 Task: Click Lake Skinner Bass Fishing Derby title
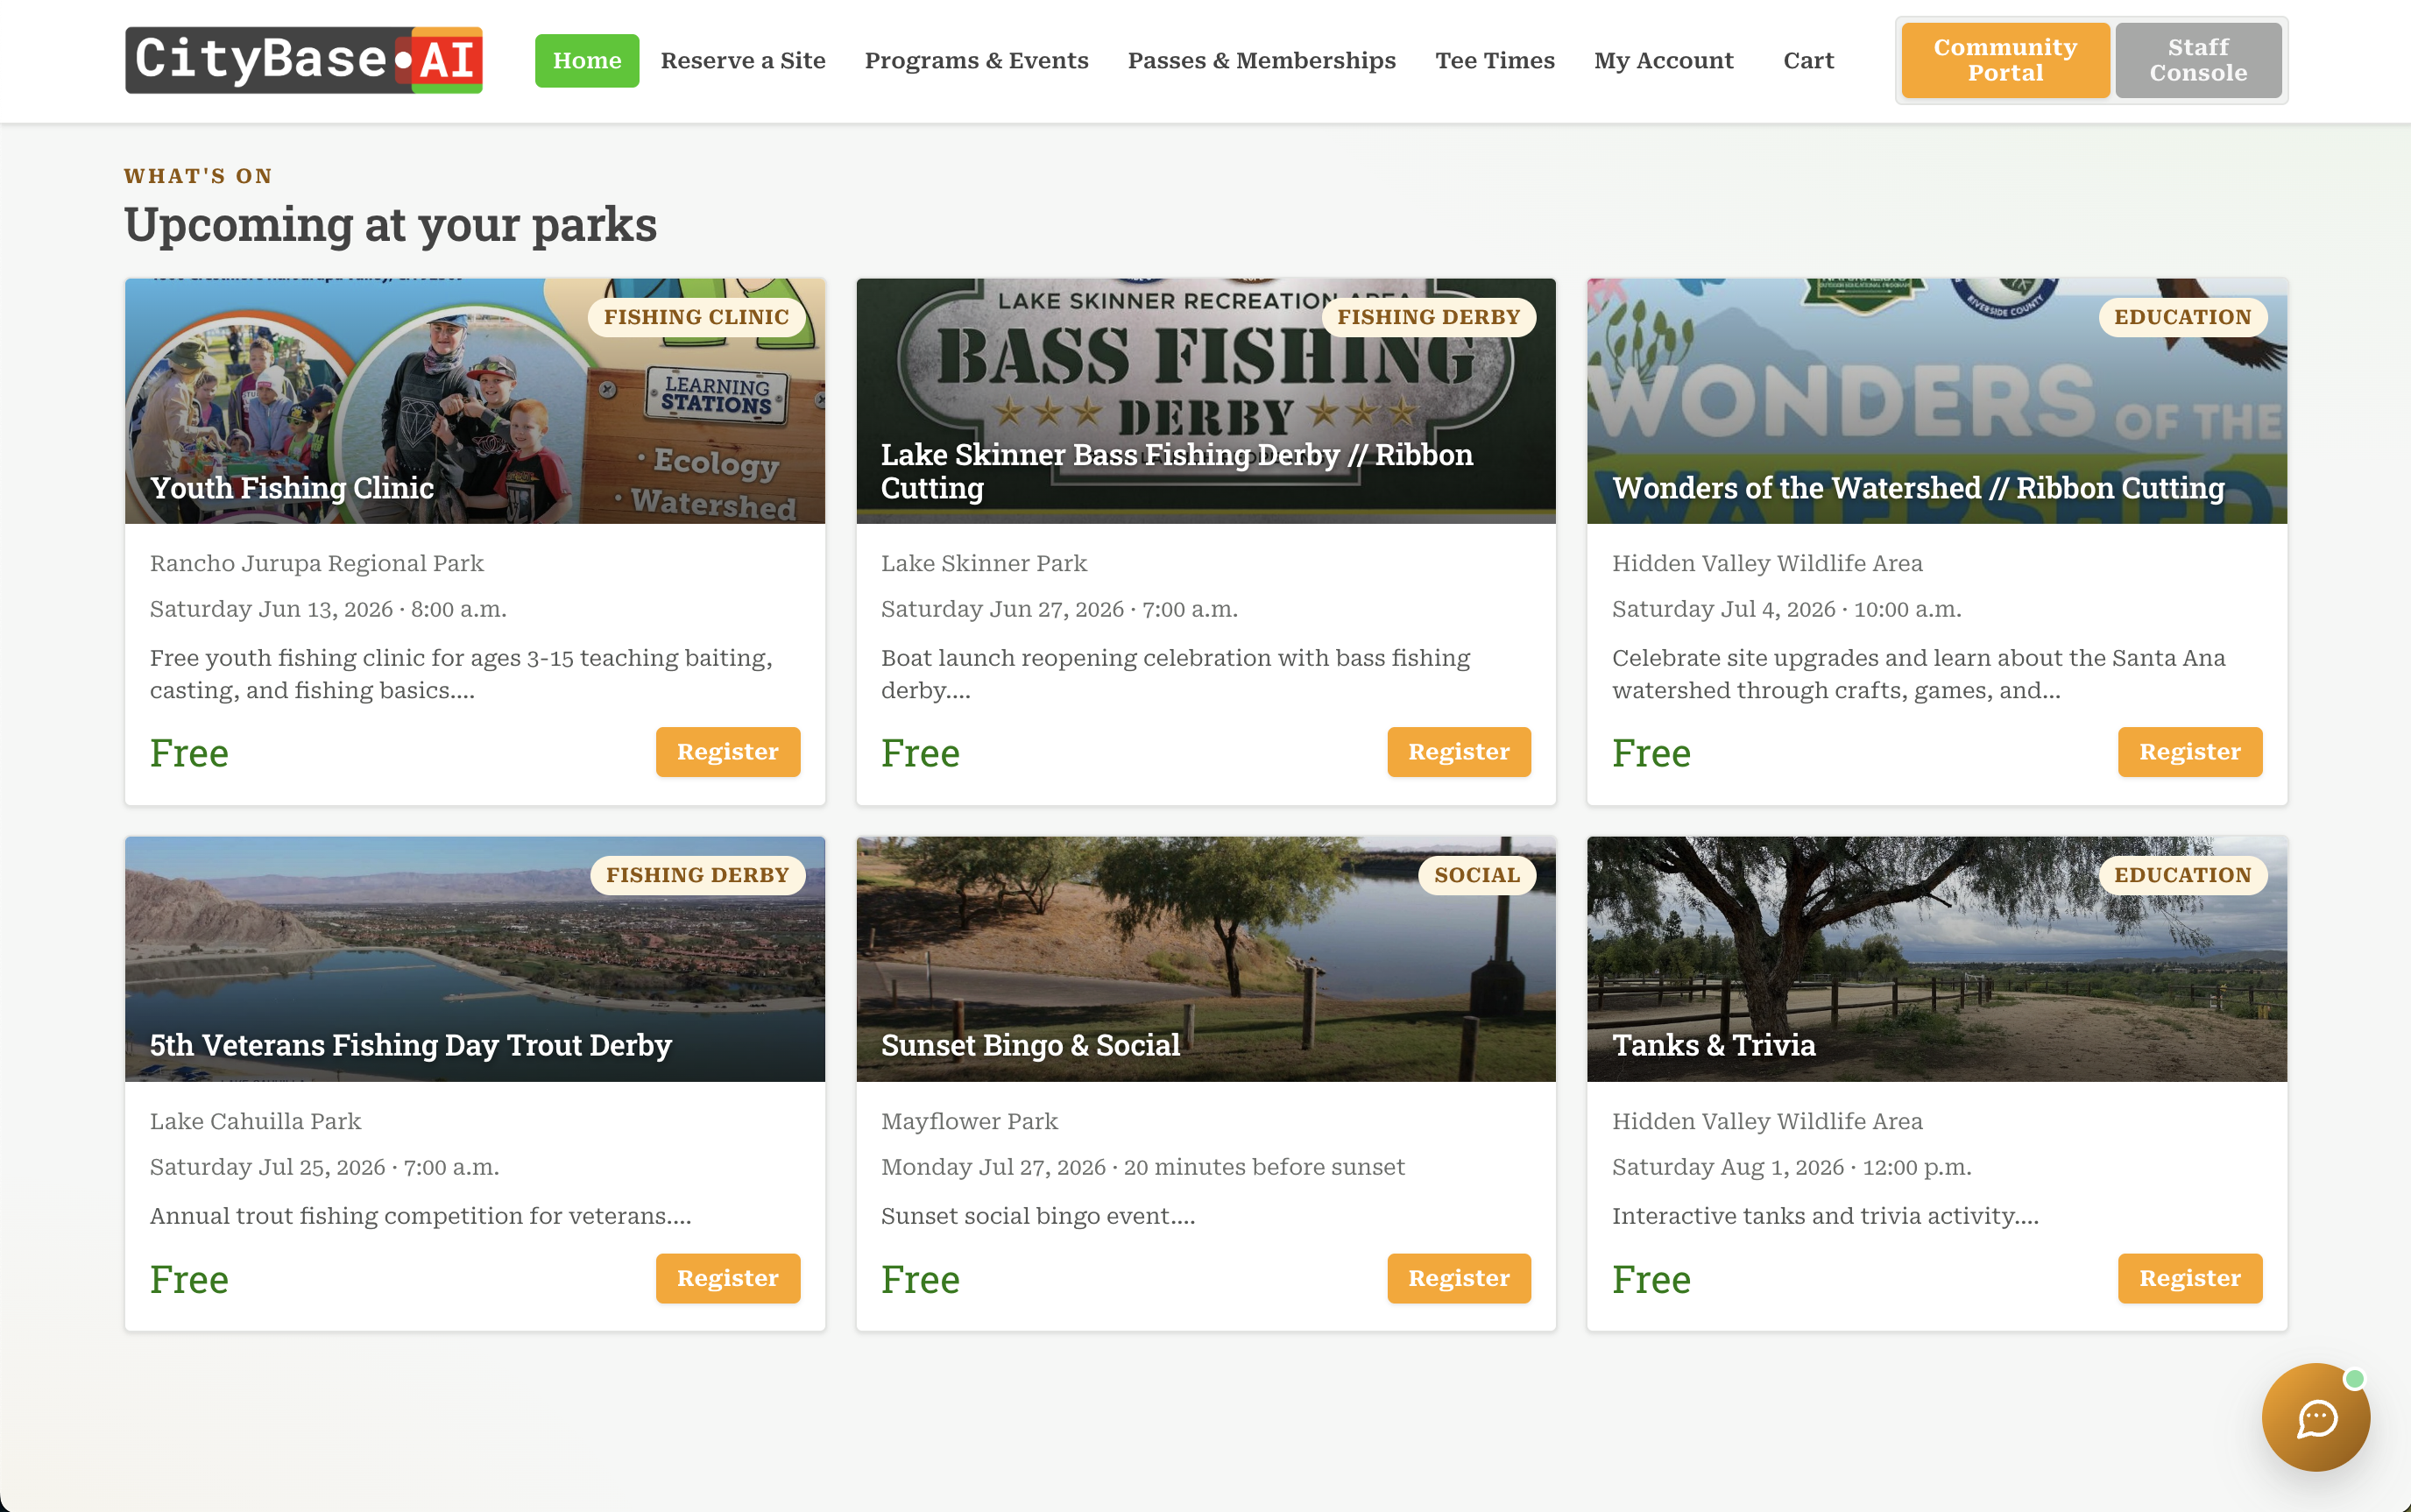pyautogui.click(x=1177, y=471)
